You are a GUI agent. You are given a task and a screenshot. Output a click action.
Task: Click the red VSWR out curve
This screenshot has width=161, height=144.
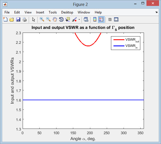pos(88,46)
